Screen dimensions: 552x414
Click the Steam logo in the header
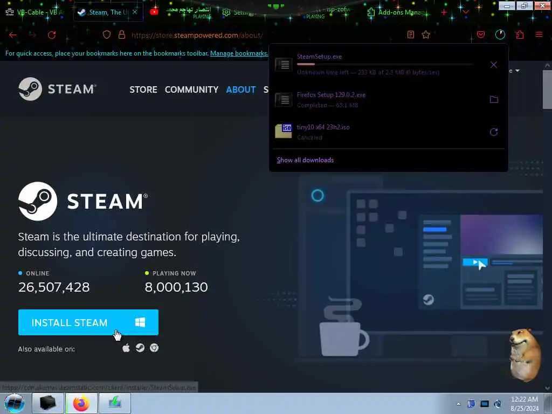[x=57, y=89]
